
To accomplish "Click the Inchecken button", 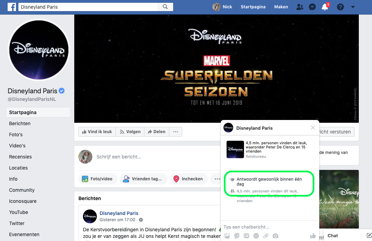I will click(x=188, y=179).
